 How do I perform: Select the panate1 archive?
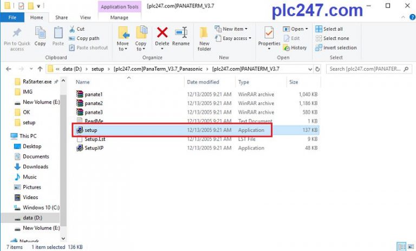click(x=196, y=94)
